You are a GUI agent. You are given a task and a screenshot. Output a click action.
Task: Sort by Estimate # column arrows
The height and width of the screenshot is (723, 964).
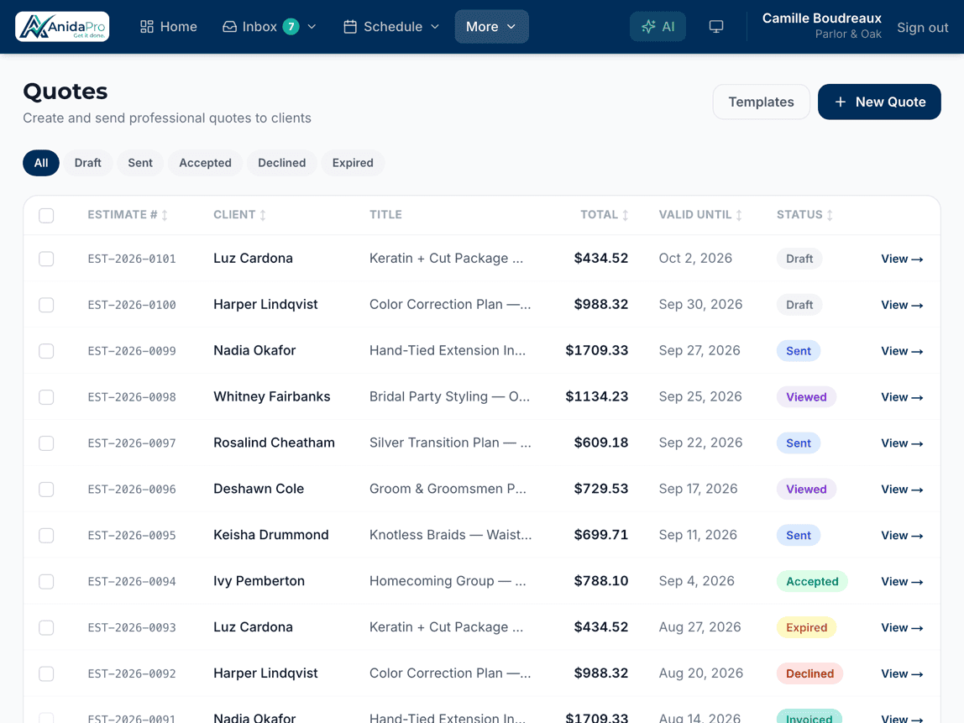165,215
